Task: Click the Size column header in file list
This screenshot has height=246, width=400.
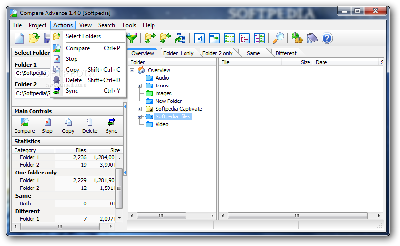Action: 297,62
